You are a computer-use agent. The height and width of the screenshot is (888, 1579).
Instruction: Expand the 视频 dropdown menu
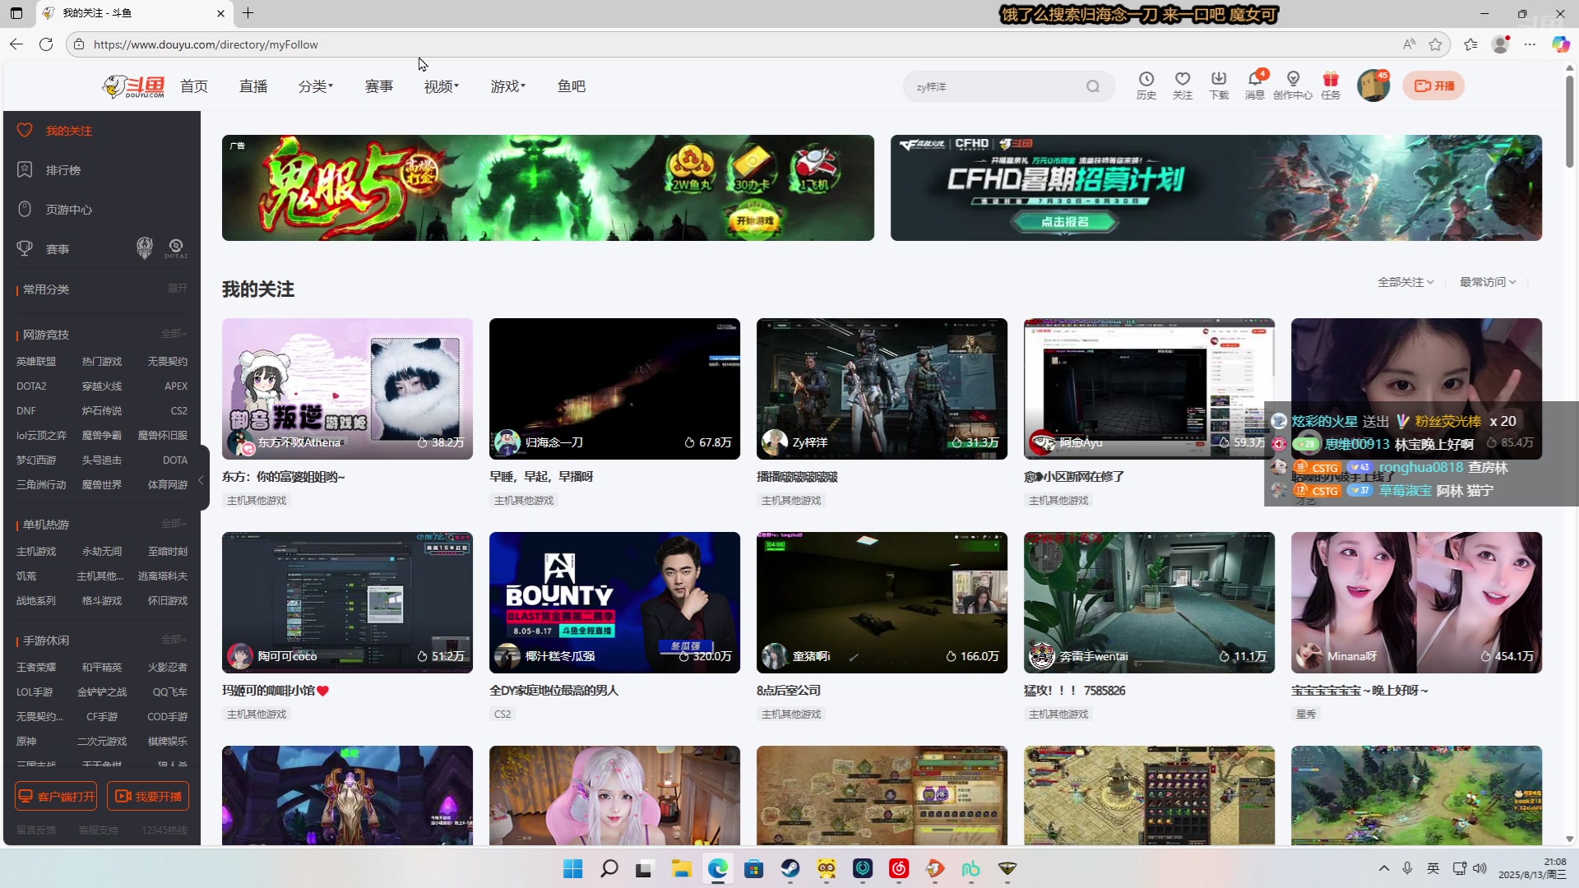tap(442, 86)
